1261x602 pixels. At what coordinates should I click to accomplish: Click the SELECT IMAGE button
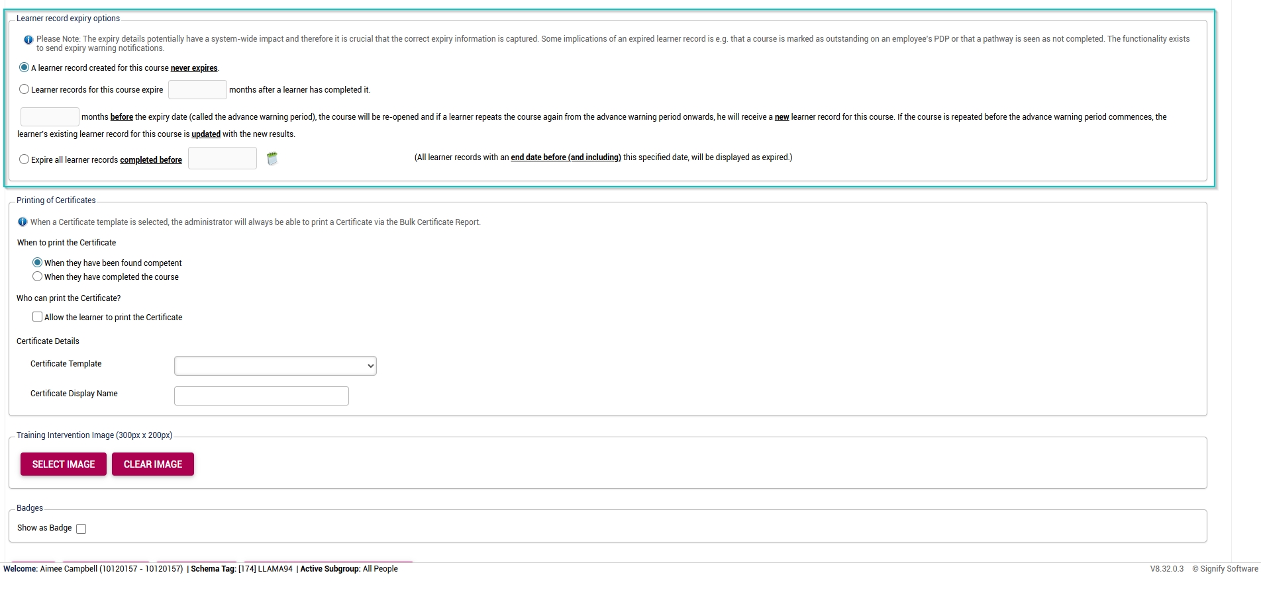click(64, 464)
